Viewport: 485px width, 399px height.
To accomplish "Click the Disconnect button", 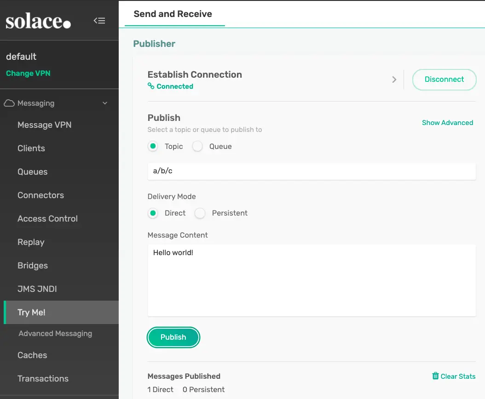I will coord(444,80).
